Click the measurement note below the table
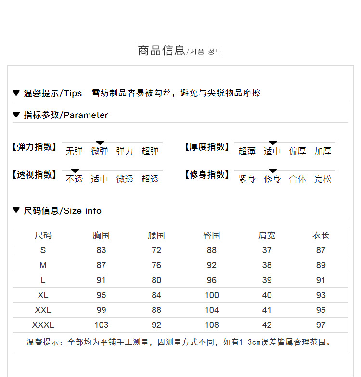 coord(180,342)
